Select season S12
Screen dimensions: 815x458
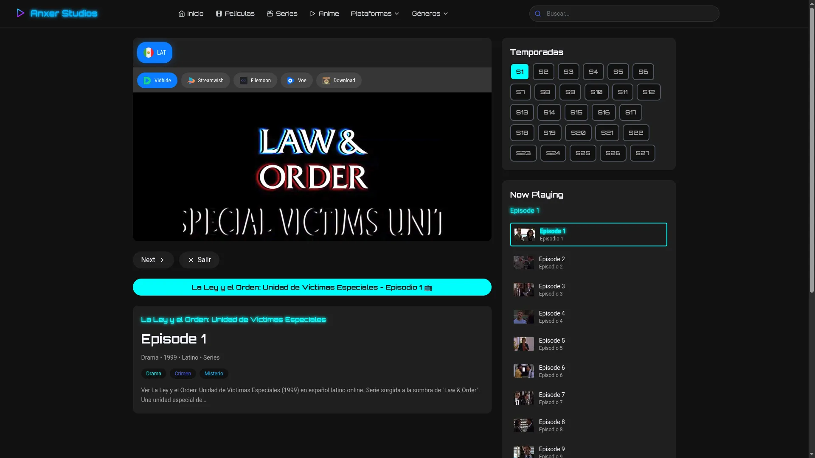point(649,92)
